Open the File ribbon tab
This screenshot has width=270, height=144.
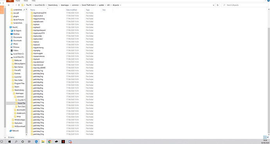click(x=10, y=1)
